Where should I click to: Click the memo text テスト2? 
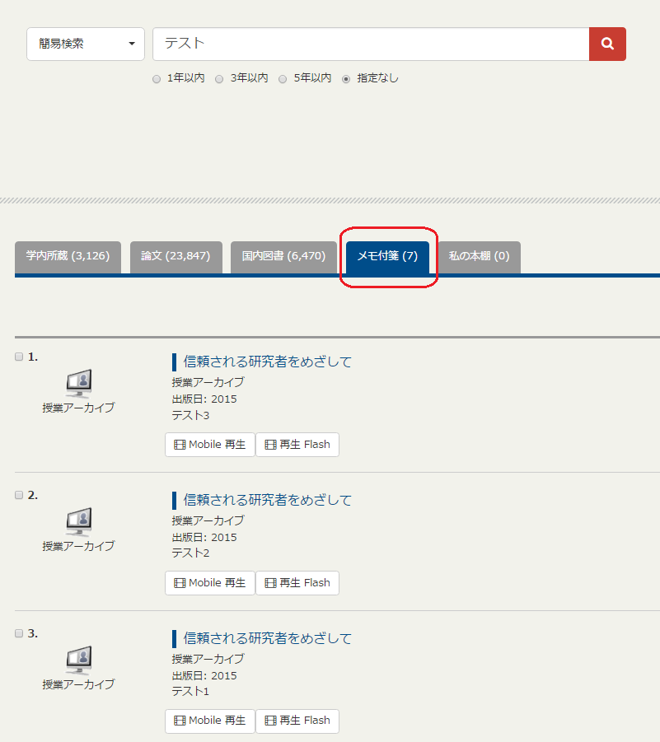pos(190,553)
